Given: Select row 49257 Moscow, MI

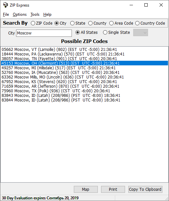Looking at the screenshot, I should [84, 68].
